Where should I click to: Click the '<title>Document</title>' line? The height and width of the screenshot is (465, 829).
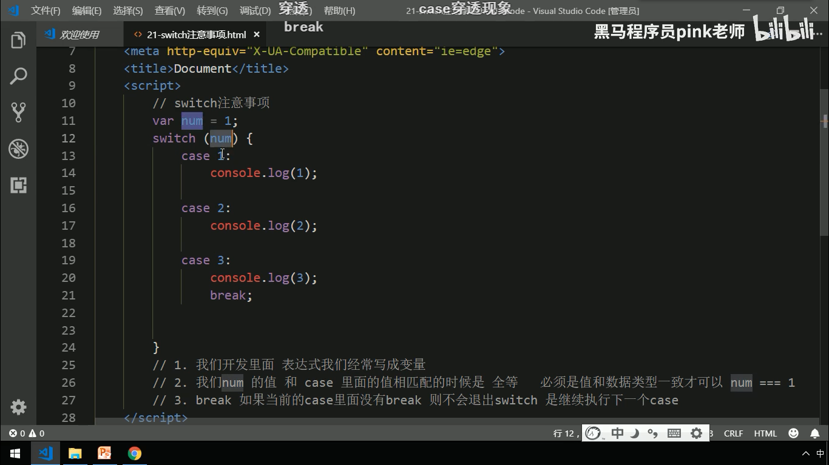pyautogui.click(x=206, y=69)
